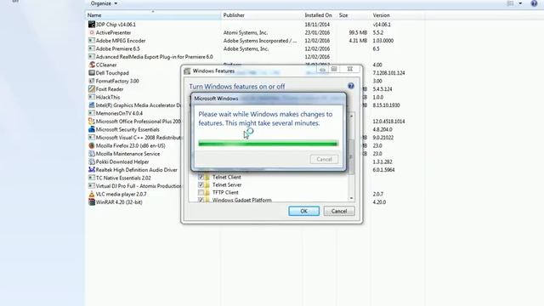Image resolution: width=544 pixels, height=306 pixels.
Task: Click the Pokki Download Helper icon
Action: tap(92, 161)
